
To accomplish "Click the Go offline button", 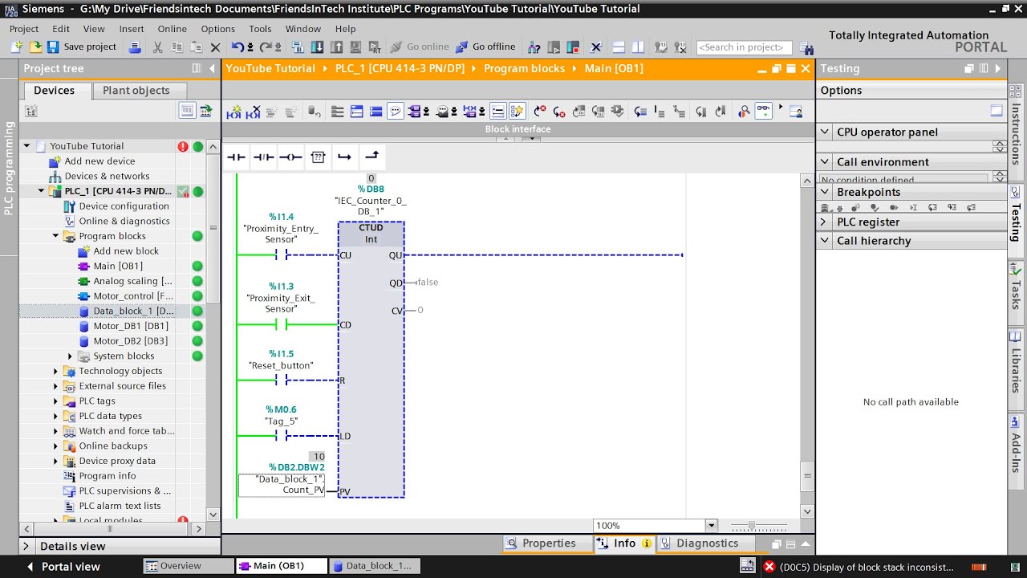I will (x=485, y=47).
